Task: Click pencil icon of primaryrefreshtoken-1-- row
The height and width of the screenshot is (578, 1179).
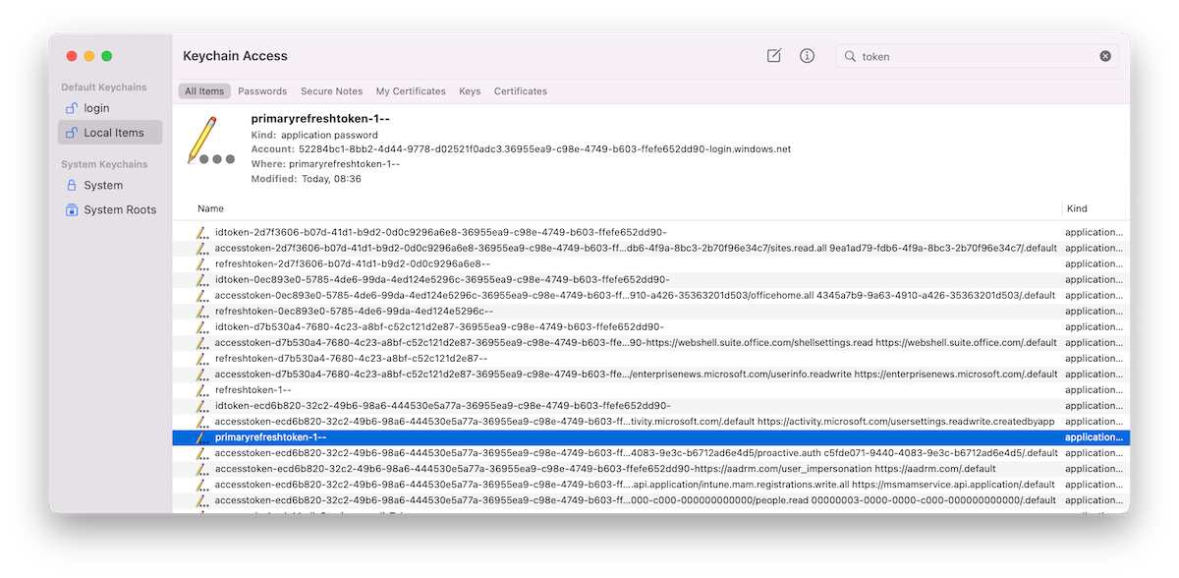Action: point(202,436)
